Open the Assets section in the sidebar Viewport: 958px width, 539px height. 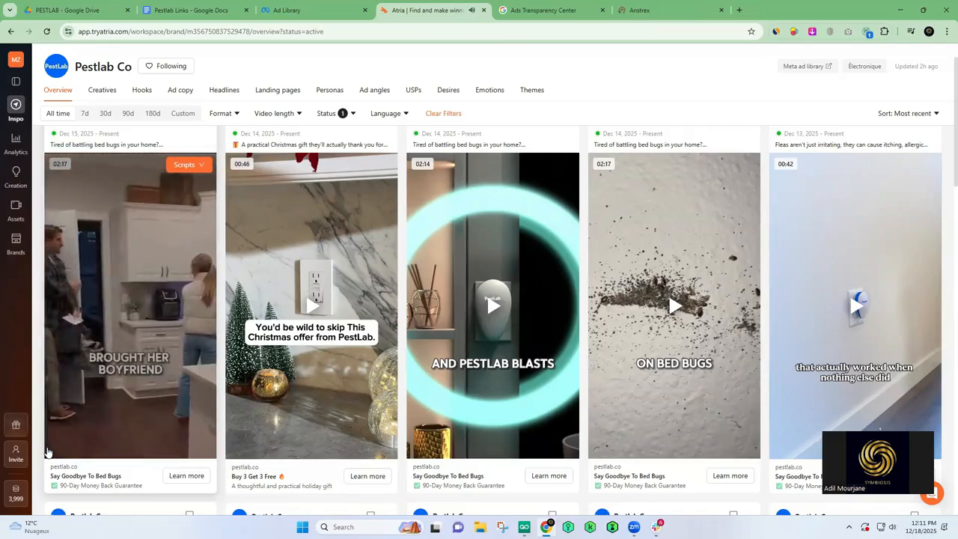tap(16, 210)
